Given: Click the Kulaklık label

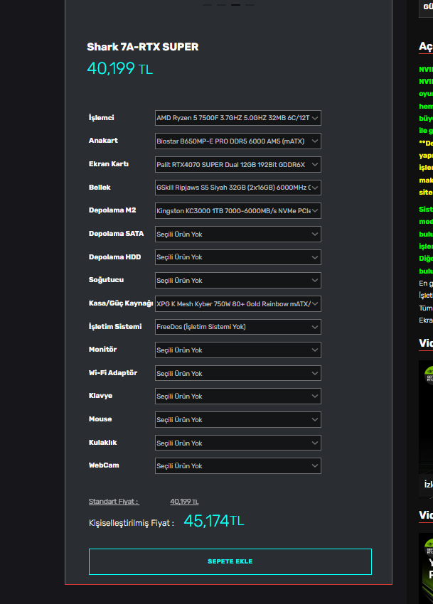Looking at the screenshot, I should pyautogui.click(x=102, y=443).
